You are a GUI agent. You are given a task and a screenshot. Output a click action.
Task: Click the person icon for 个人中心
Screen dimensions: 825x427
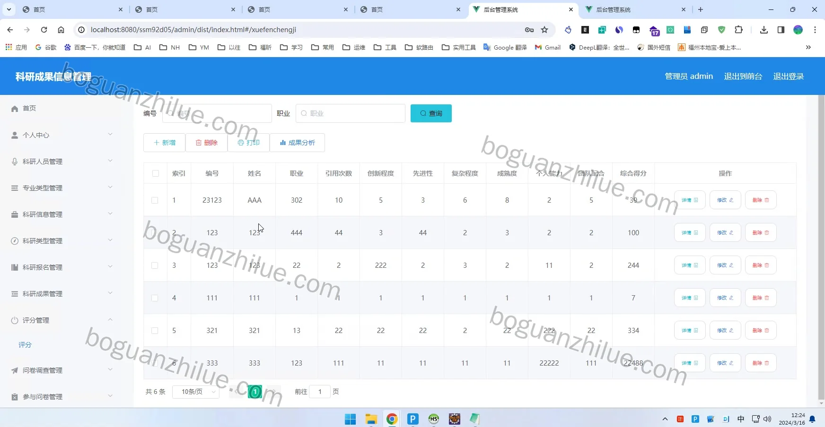click(x=15, y=135)
